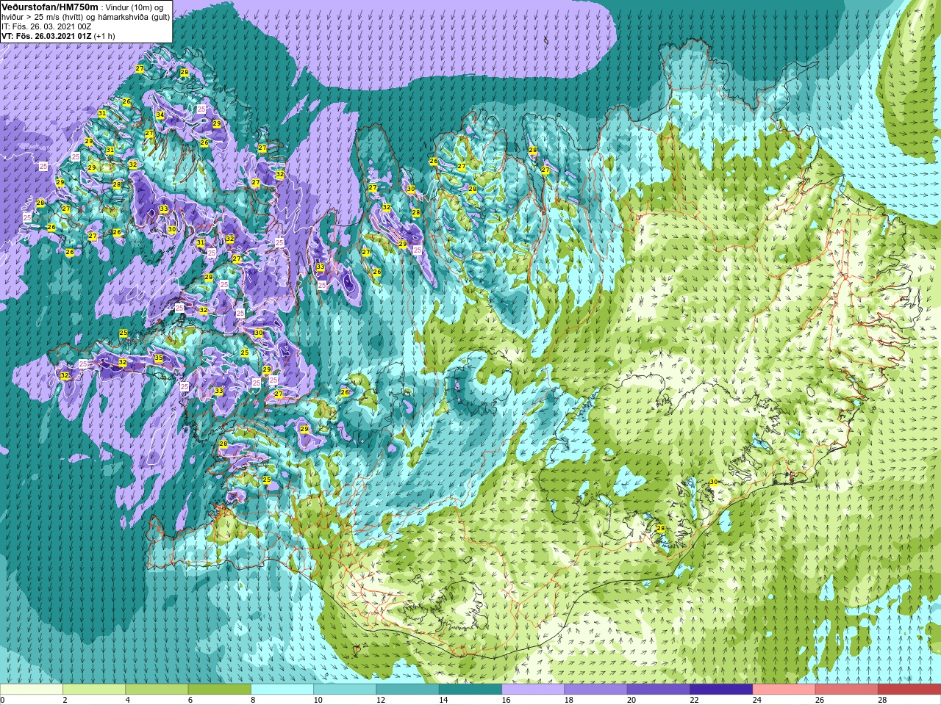The image size is (941, 705).
Task: Pick the salmon 26–28 m/s scale swatch
Action: [846, 690]
